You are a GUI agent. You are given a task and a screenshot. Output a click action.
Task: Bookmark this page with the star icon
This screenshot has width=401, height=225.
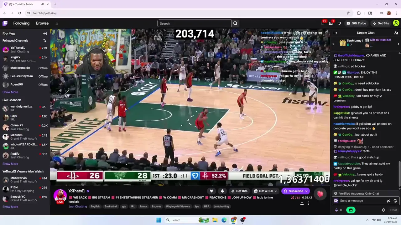348,13
